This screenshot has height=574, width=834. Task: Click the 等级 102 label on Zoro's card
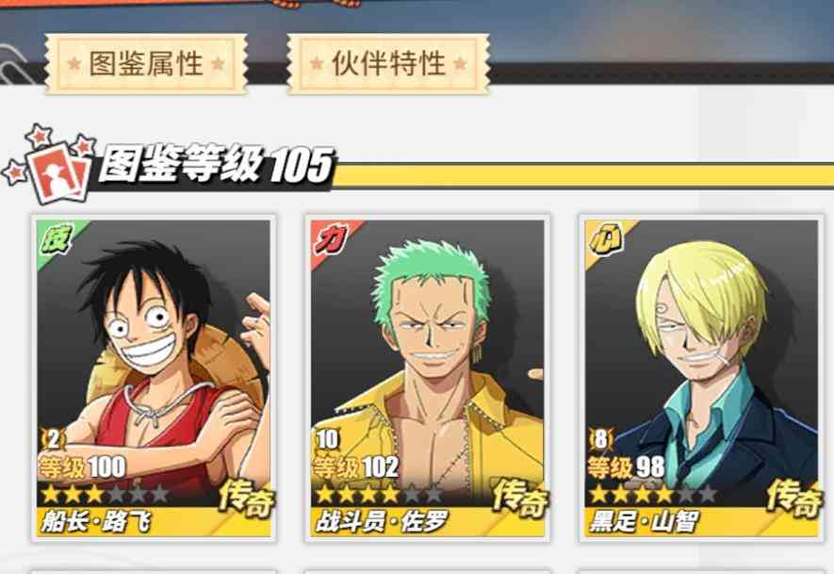tap(356, 467)
